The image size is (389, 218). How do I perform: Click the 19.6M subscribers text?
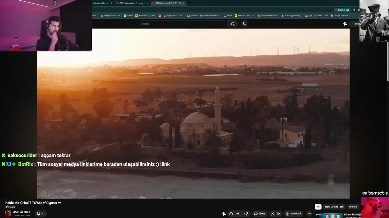[x=22, y=216]
